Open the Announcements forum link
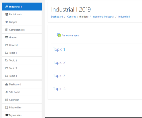The image size is (142, 118). pos(71,35)
